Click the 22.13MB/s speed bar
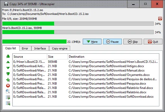This screenshot has height=112, width=165. [34, 41]
